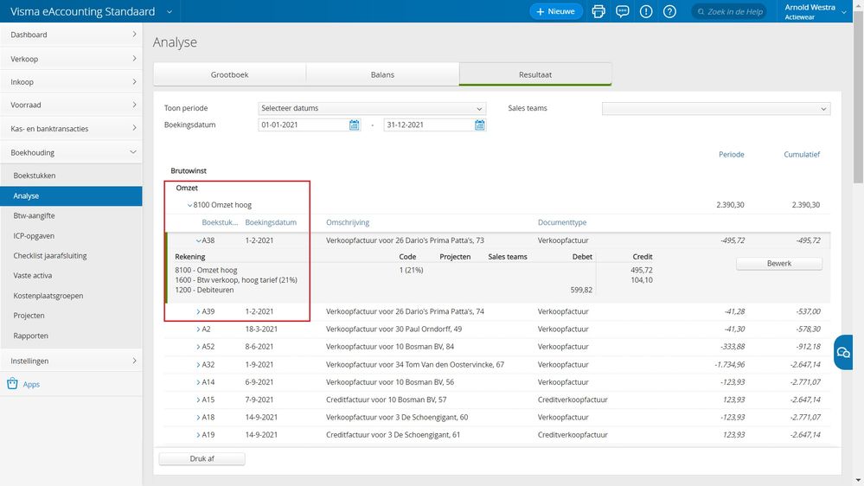
Task: Switch to the Balans tab
Action: point(382,74)
